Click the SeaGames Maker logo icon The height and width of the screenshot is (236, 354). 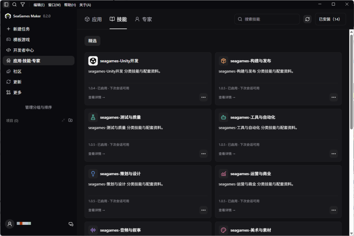(8, 16)
